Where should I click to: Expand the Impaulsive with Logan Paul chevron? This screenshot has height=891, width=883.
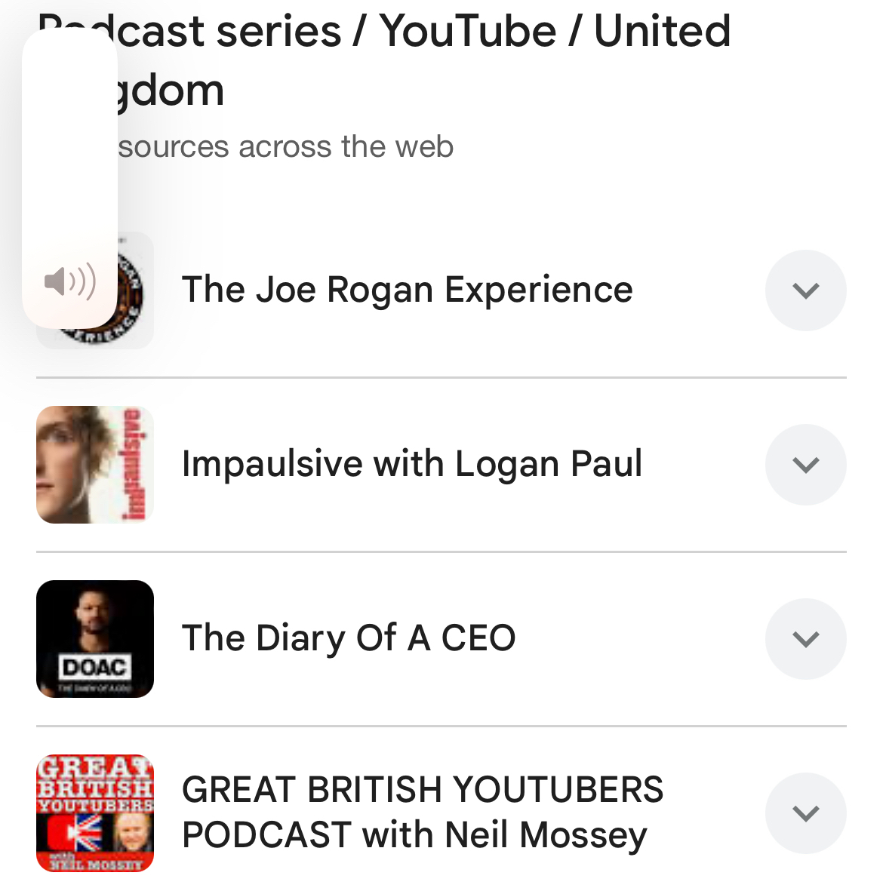tap(805, 465)
